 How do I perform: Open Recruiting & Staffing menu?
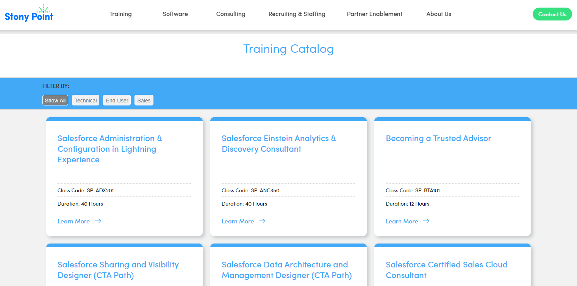click(x=297, y=14)
